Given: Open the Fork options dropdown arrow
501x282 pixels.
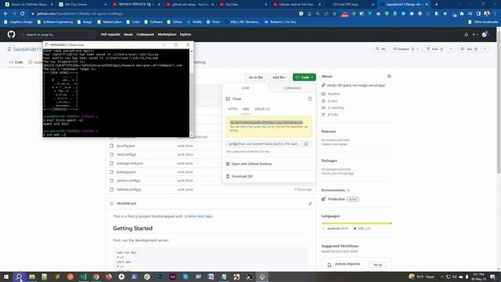Looking at the screenshot, I should (451, 49).
